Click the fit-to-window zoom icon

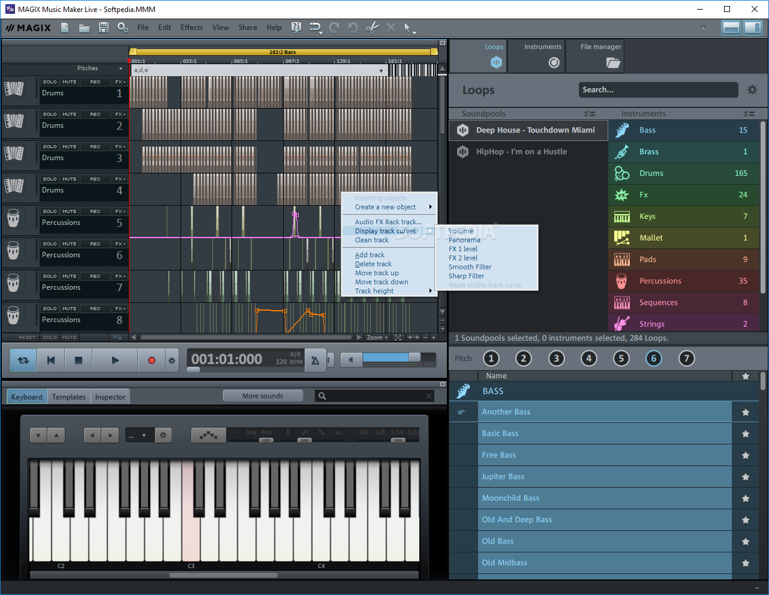pos(398,338)
